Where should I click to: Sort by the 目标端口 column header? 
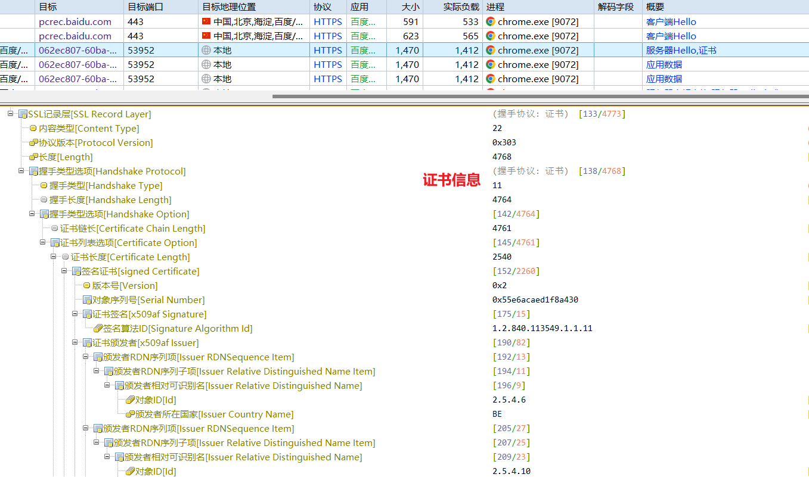[x=161, y=7]
